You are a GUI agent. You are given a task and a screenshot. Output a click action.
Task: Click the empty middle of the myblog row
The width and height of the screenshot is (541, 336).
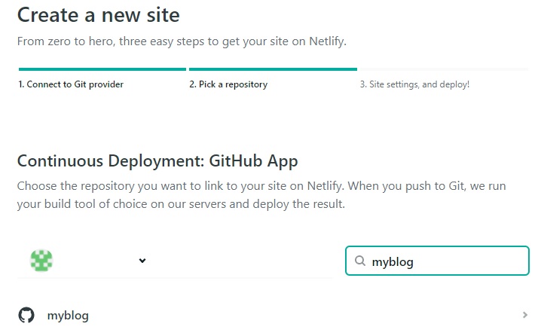(x=301, y=316)
